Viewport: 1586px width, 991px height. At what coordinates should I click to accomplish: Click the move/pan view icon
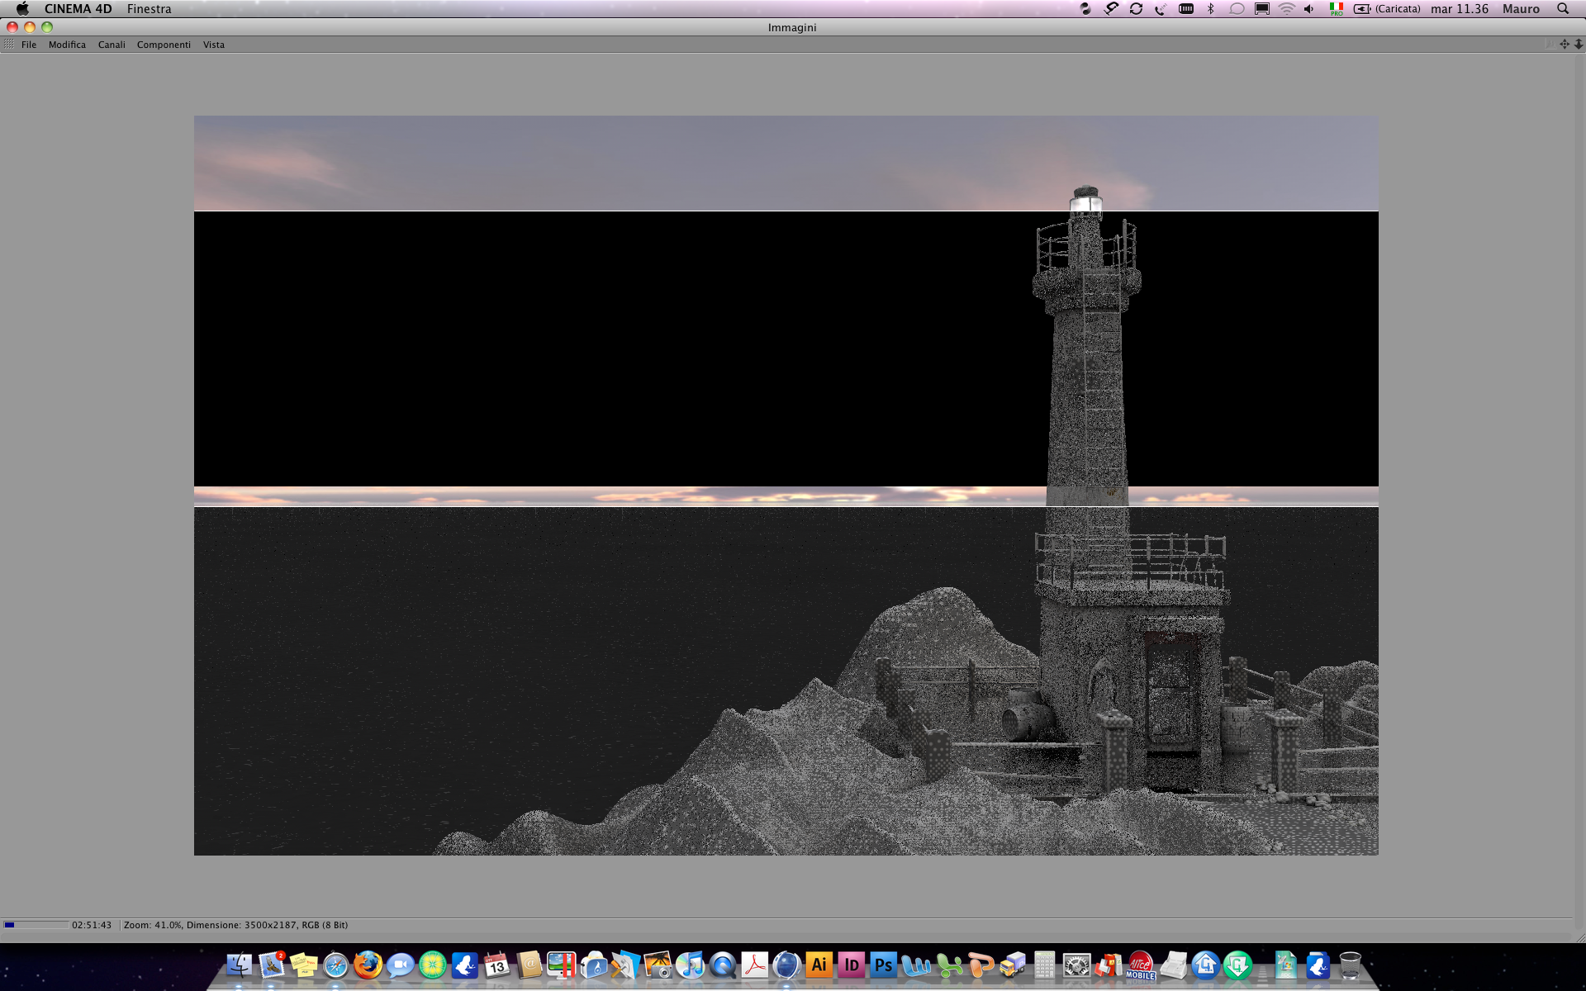(x=1564, y=45)
